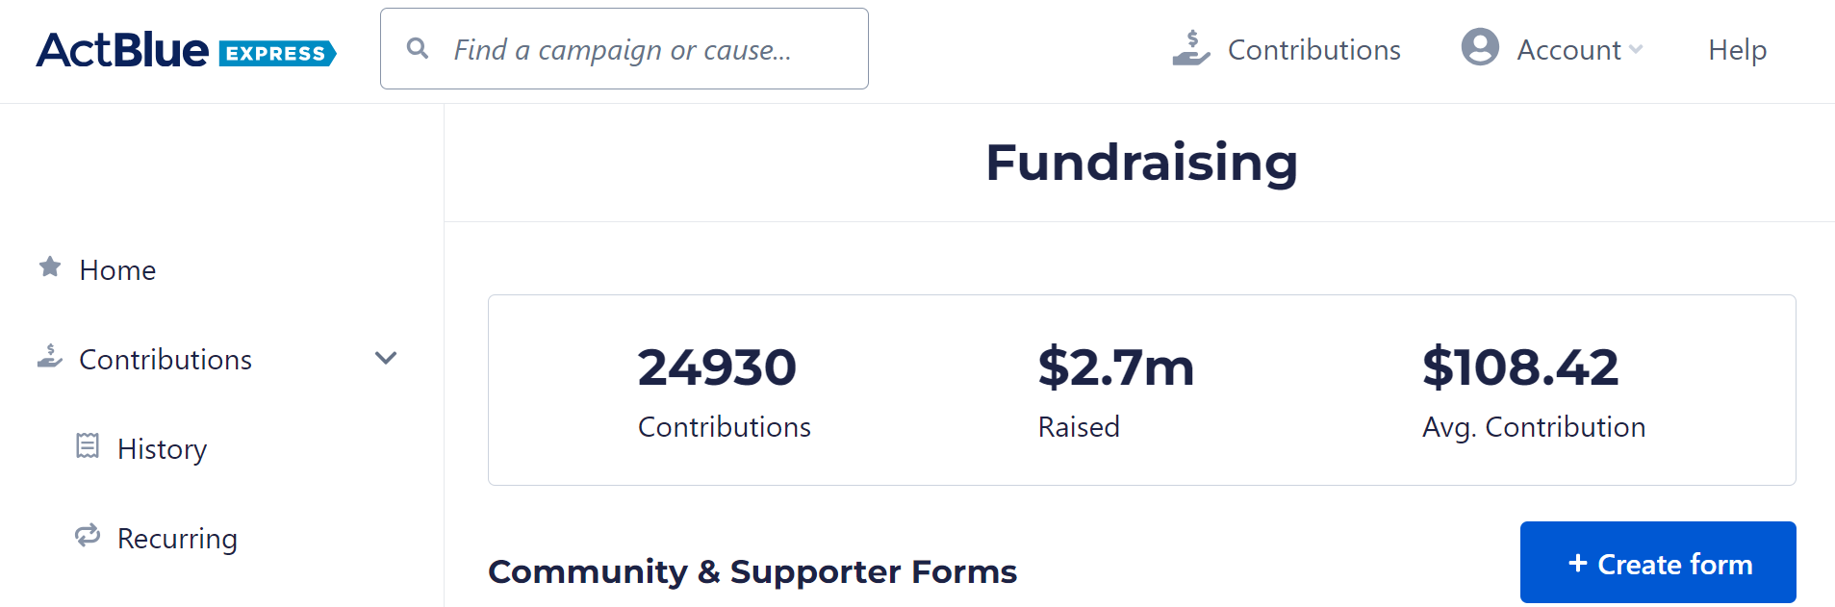Open History in the sidebar
This screenshot has height=607, width=1835.
pyautogui.click(x=162, y=449)
